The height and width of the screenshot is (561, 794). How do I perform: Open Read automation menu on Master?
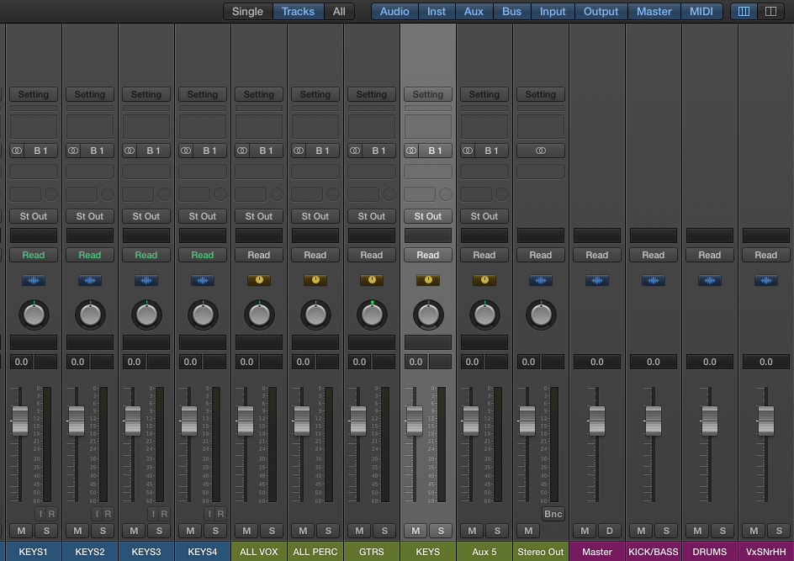click(x=597, y=255)
